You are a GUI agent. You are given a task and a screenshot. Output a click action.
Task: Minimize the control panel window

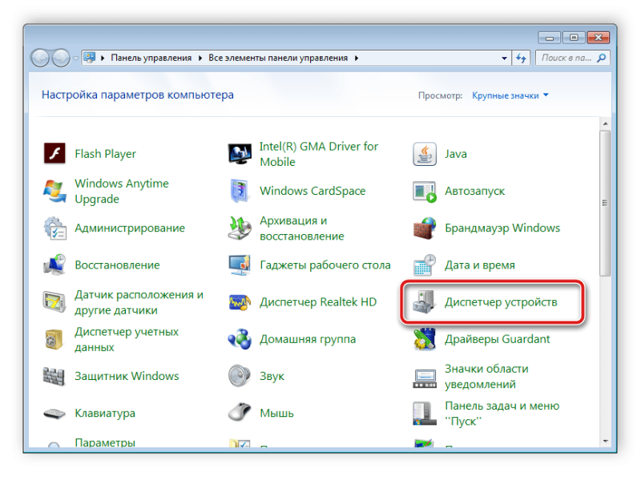(550, 38)
